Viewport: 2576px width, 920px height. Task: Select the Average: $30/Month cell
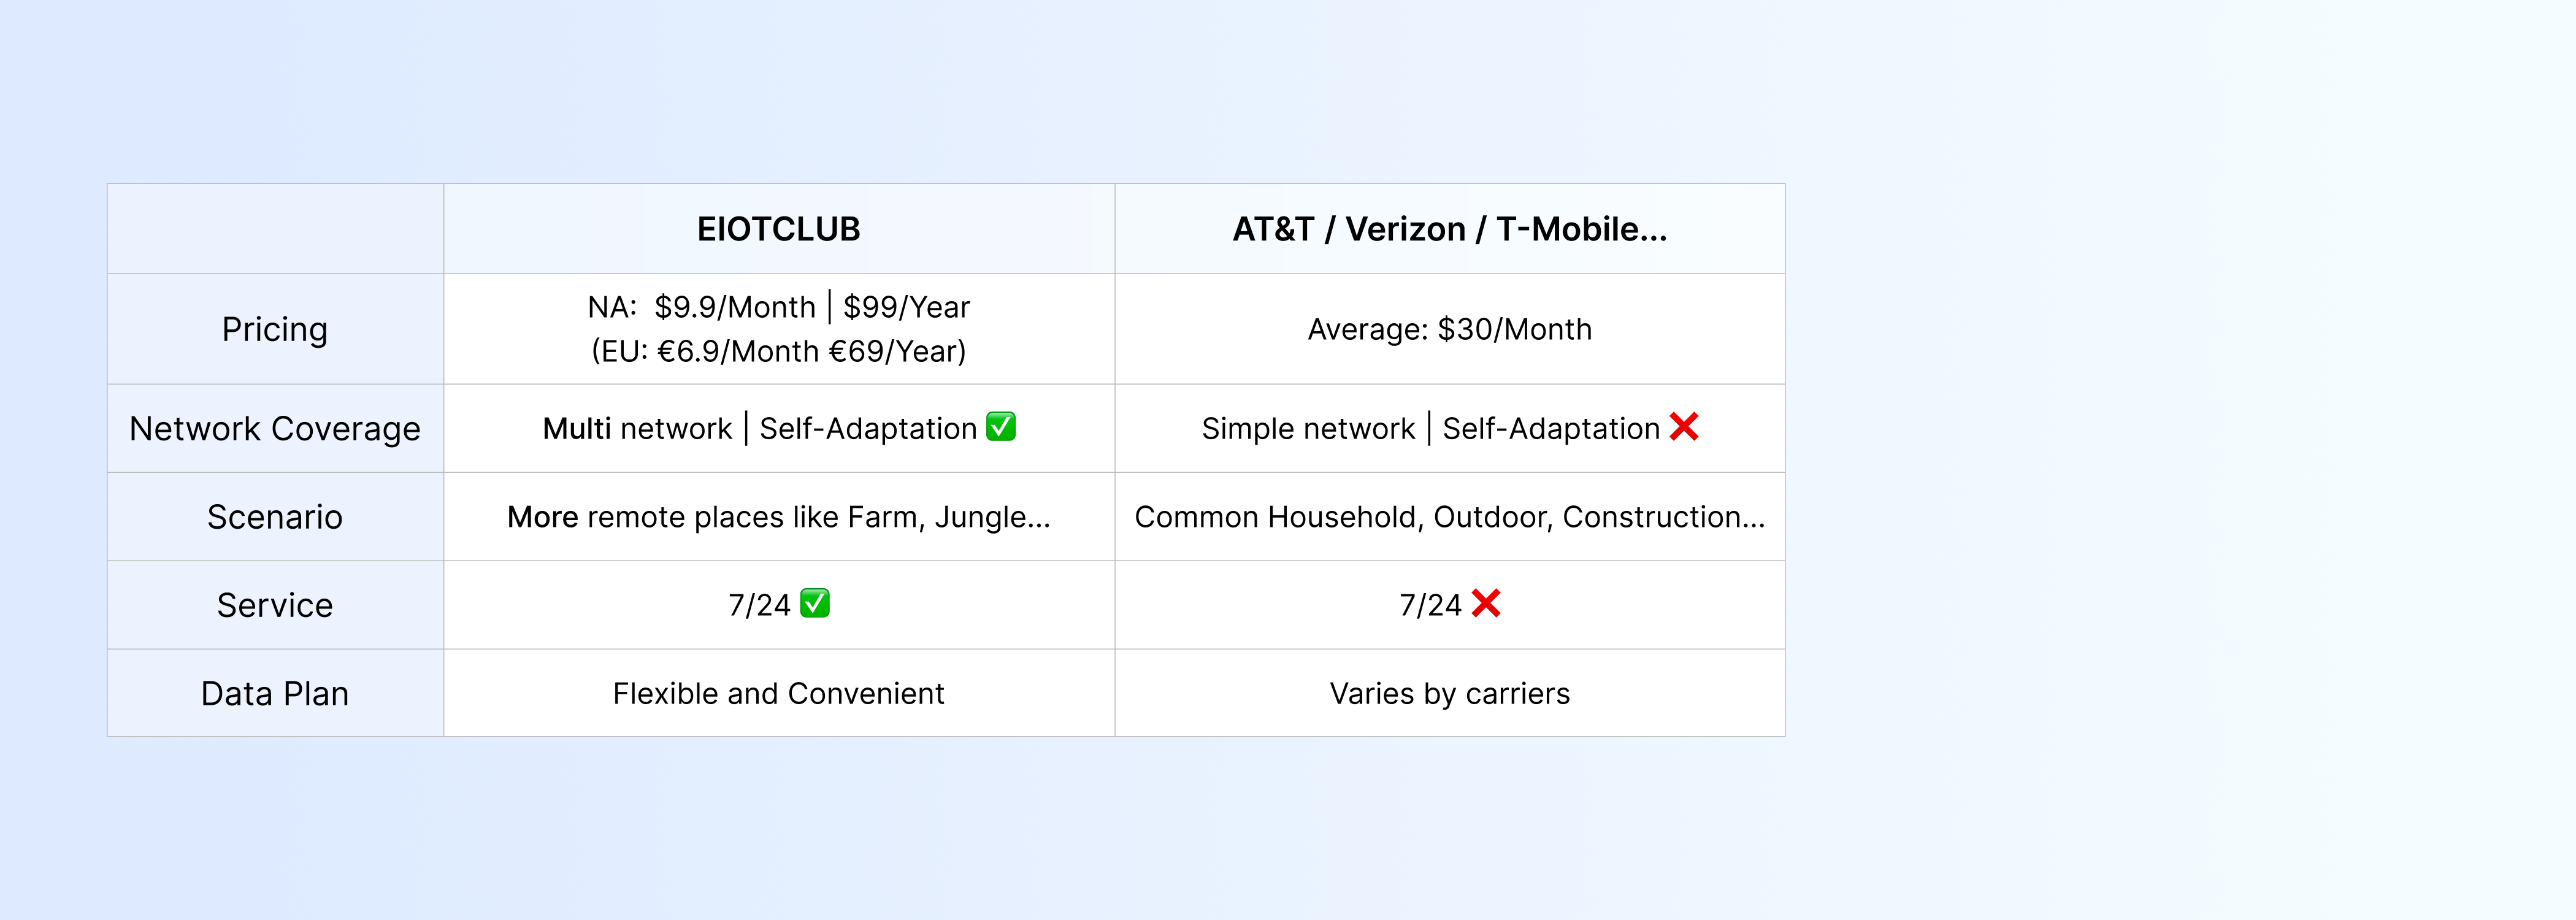click(1449, 329)
